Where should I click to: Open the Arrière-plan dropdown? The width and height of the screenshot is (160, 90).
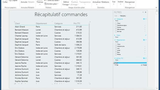tap(58, 4)
